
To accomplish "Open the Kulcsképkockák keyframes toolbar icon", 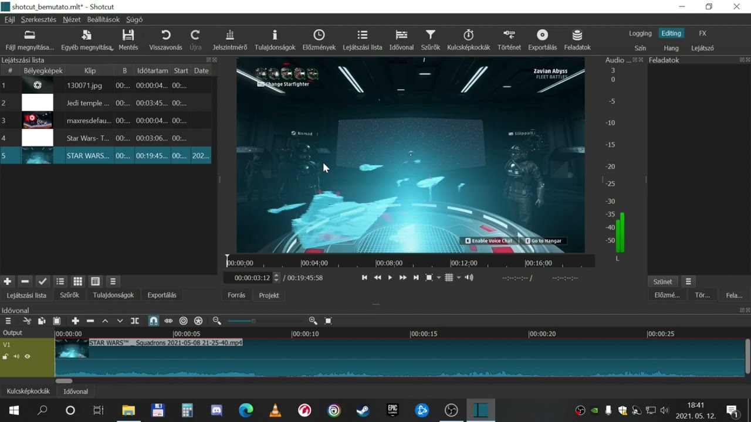I will pos(468,40).
